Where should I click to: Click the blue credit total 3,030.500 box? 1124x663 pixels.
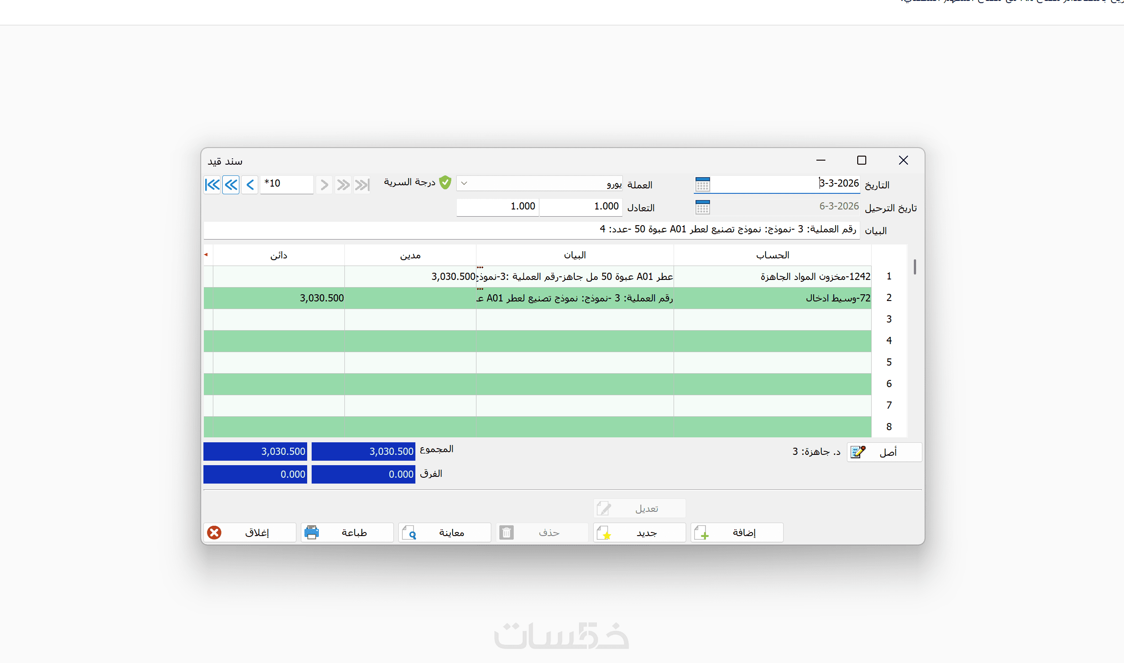pyautogui.click(x=255, y=451)
